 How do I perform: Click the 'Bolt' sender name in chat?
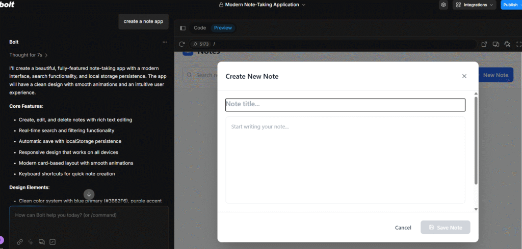coord(14,42)
